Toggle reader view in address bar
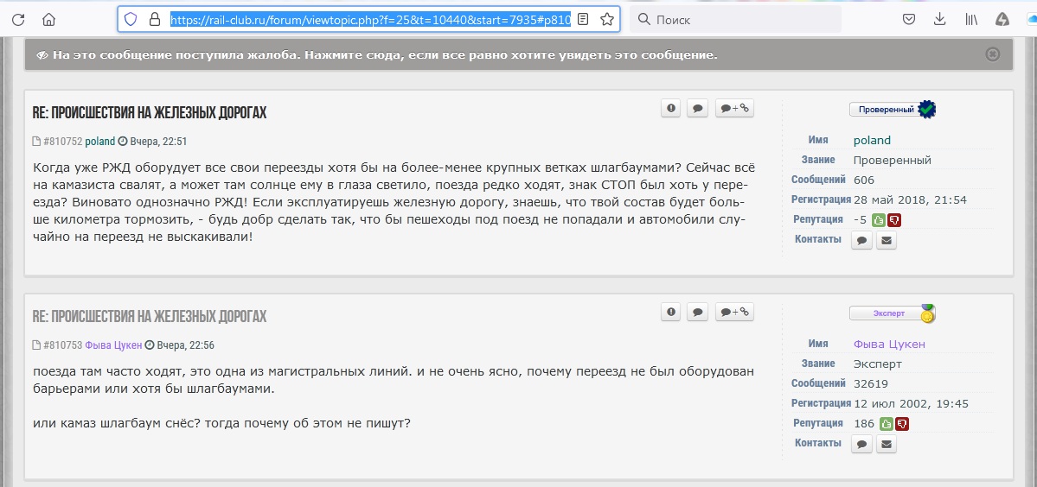Image resolution: width=1037 pixels, height=487 pixels. [x=584, y=19]
